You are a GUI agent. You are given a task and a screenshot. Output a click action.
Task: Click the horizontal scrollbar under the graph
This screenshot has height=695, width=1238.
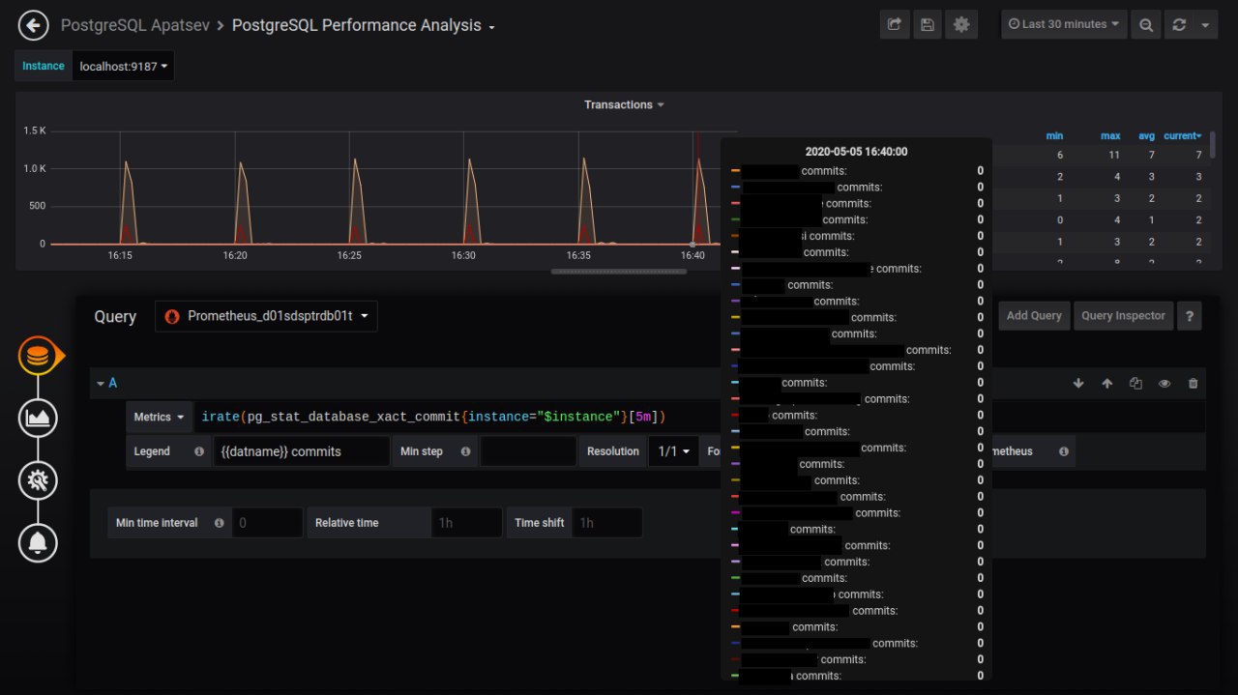point(619,272)
